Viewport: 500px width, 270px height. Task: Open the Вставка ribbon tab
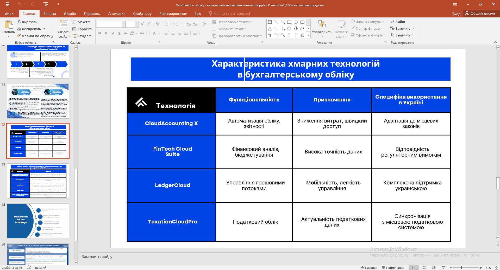(x=50, y=14)
